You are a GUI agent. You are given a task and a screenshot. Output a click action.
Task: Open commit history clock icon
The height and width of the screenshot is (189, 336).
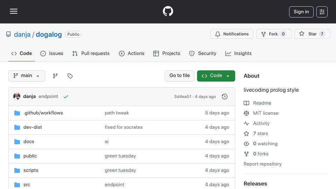225,97
